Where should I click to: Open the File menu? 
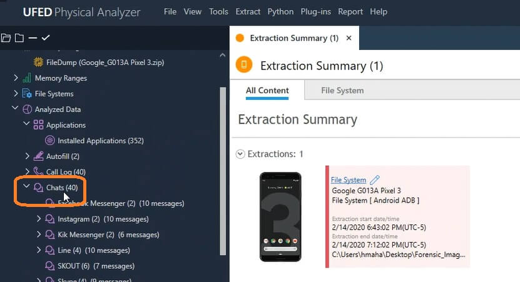[x=170, y=12]
